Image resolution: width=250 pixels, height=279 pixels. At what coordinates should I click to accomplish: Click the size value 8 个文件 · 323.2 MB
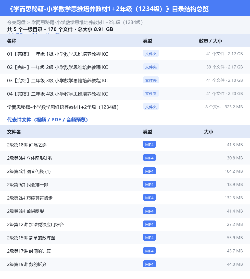click(224, 107)
